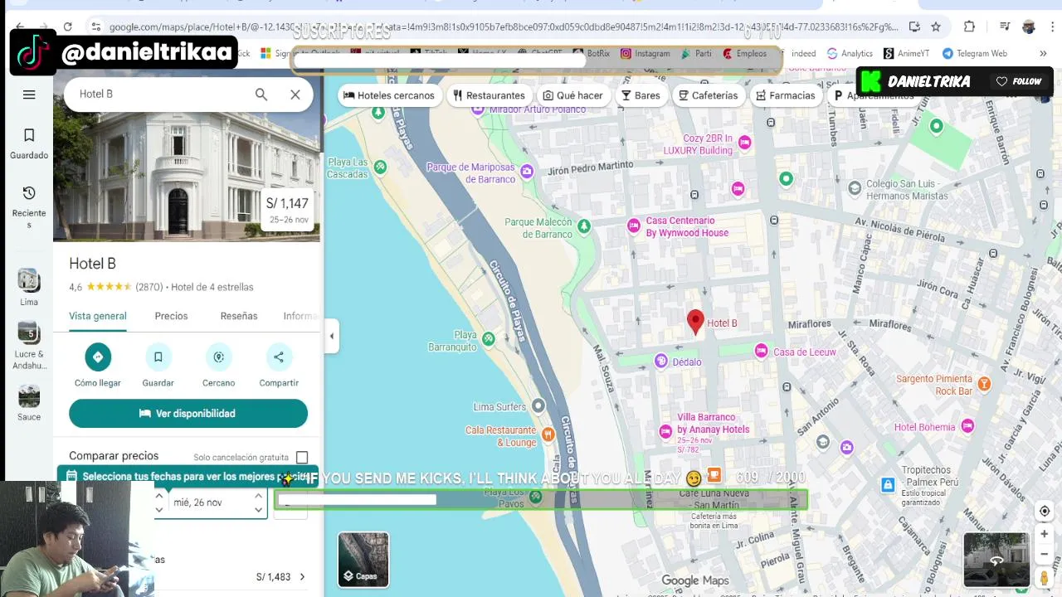
Task: Open the Analytics bookmark
Action: tap(850, 53)
